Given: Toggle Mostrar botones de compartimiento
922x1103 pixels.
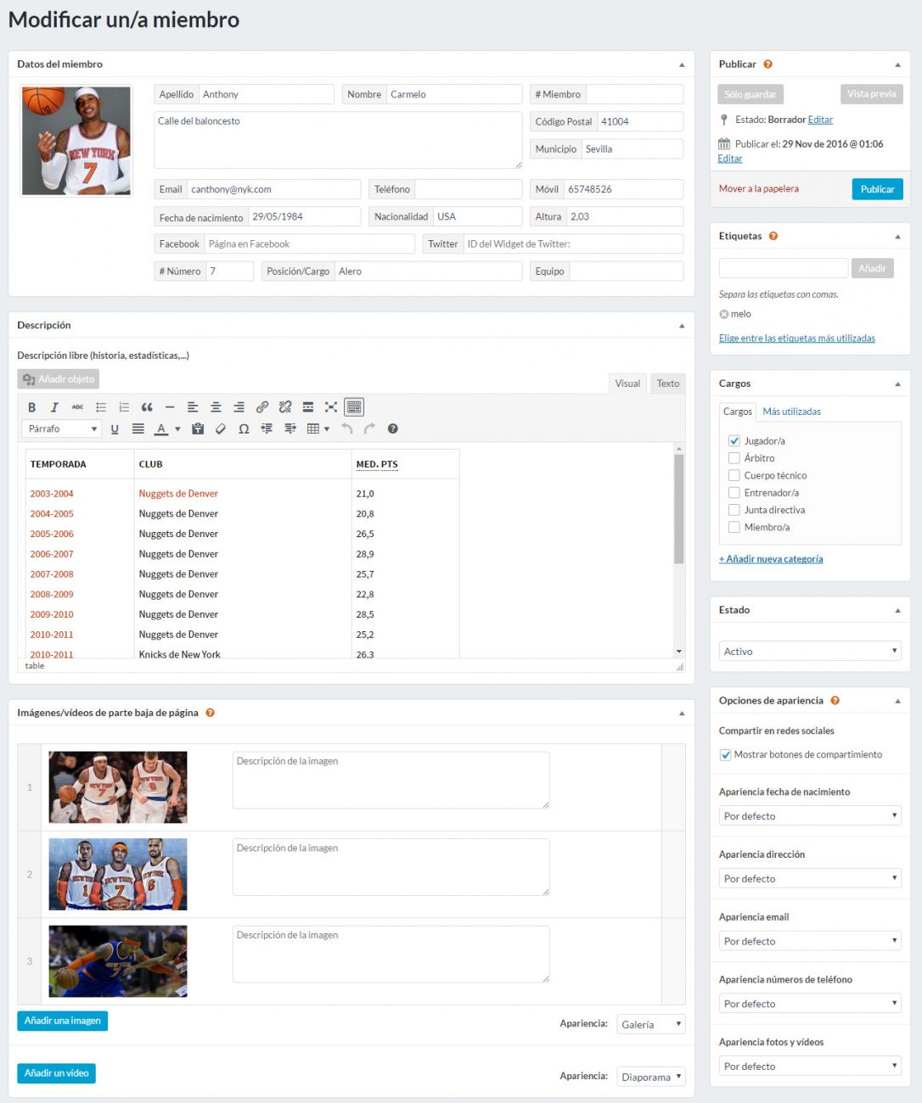Looking at the screenshot, I should pos(726,754).
